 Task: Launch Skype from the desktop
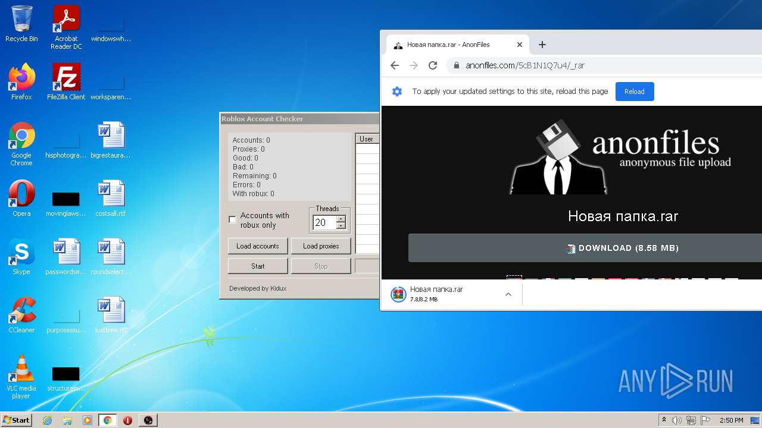21,257
